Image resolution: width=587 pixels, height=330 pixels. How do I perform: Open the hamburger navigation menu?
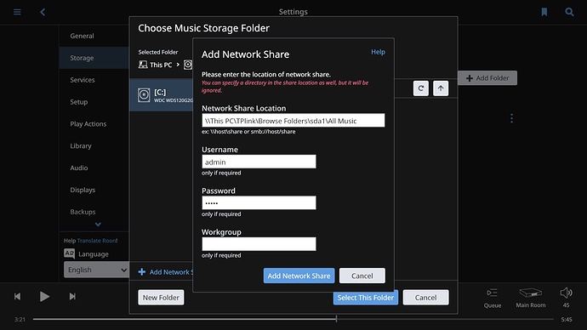[17, 12]
